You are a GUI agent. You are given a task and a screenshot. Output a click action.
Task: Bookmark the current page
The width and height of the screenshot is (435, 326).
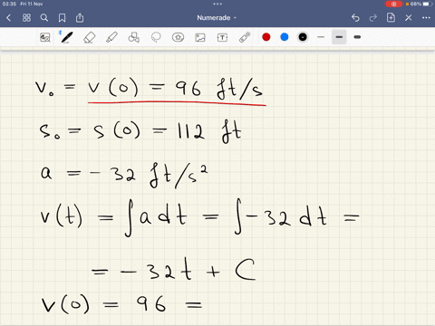pos(62,18)
